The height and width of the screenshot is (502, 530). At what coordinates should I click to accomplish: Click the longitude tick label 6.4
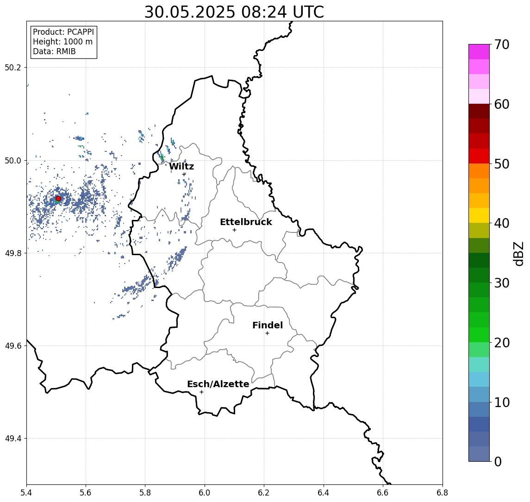324,493
